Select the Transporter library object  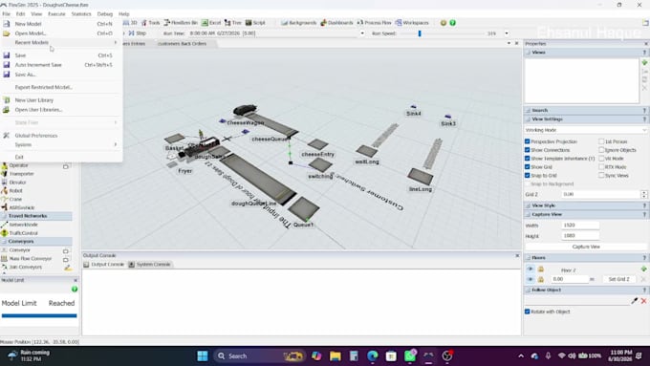(21, 174)
